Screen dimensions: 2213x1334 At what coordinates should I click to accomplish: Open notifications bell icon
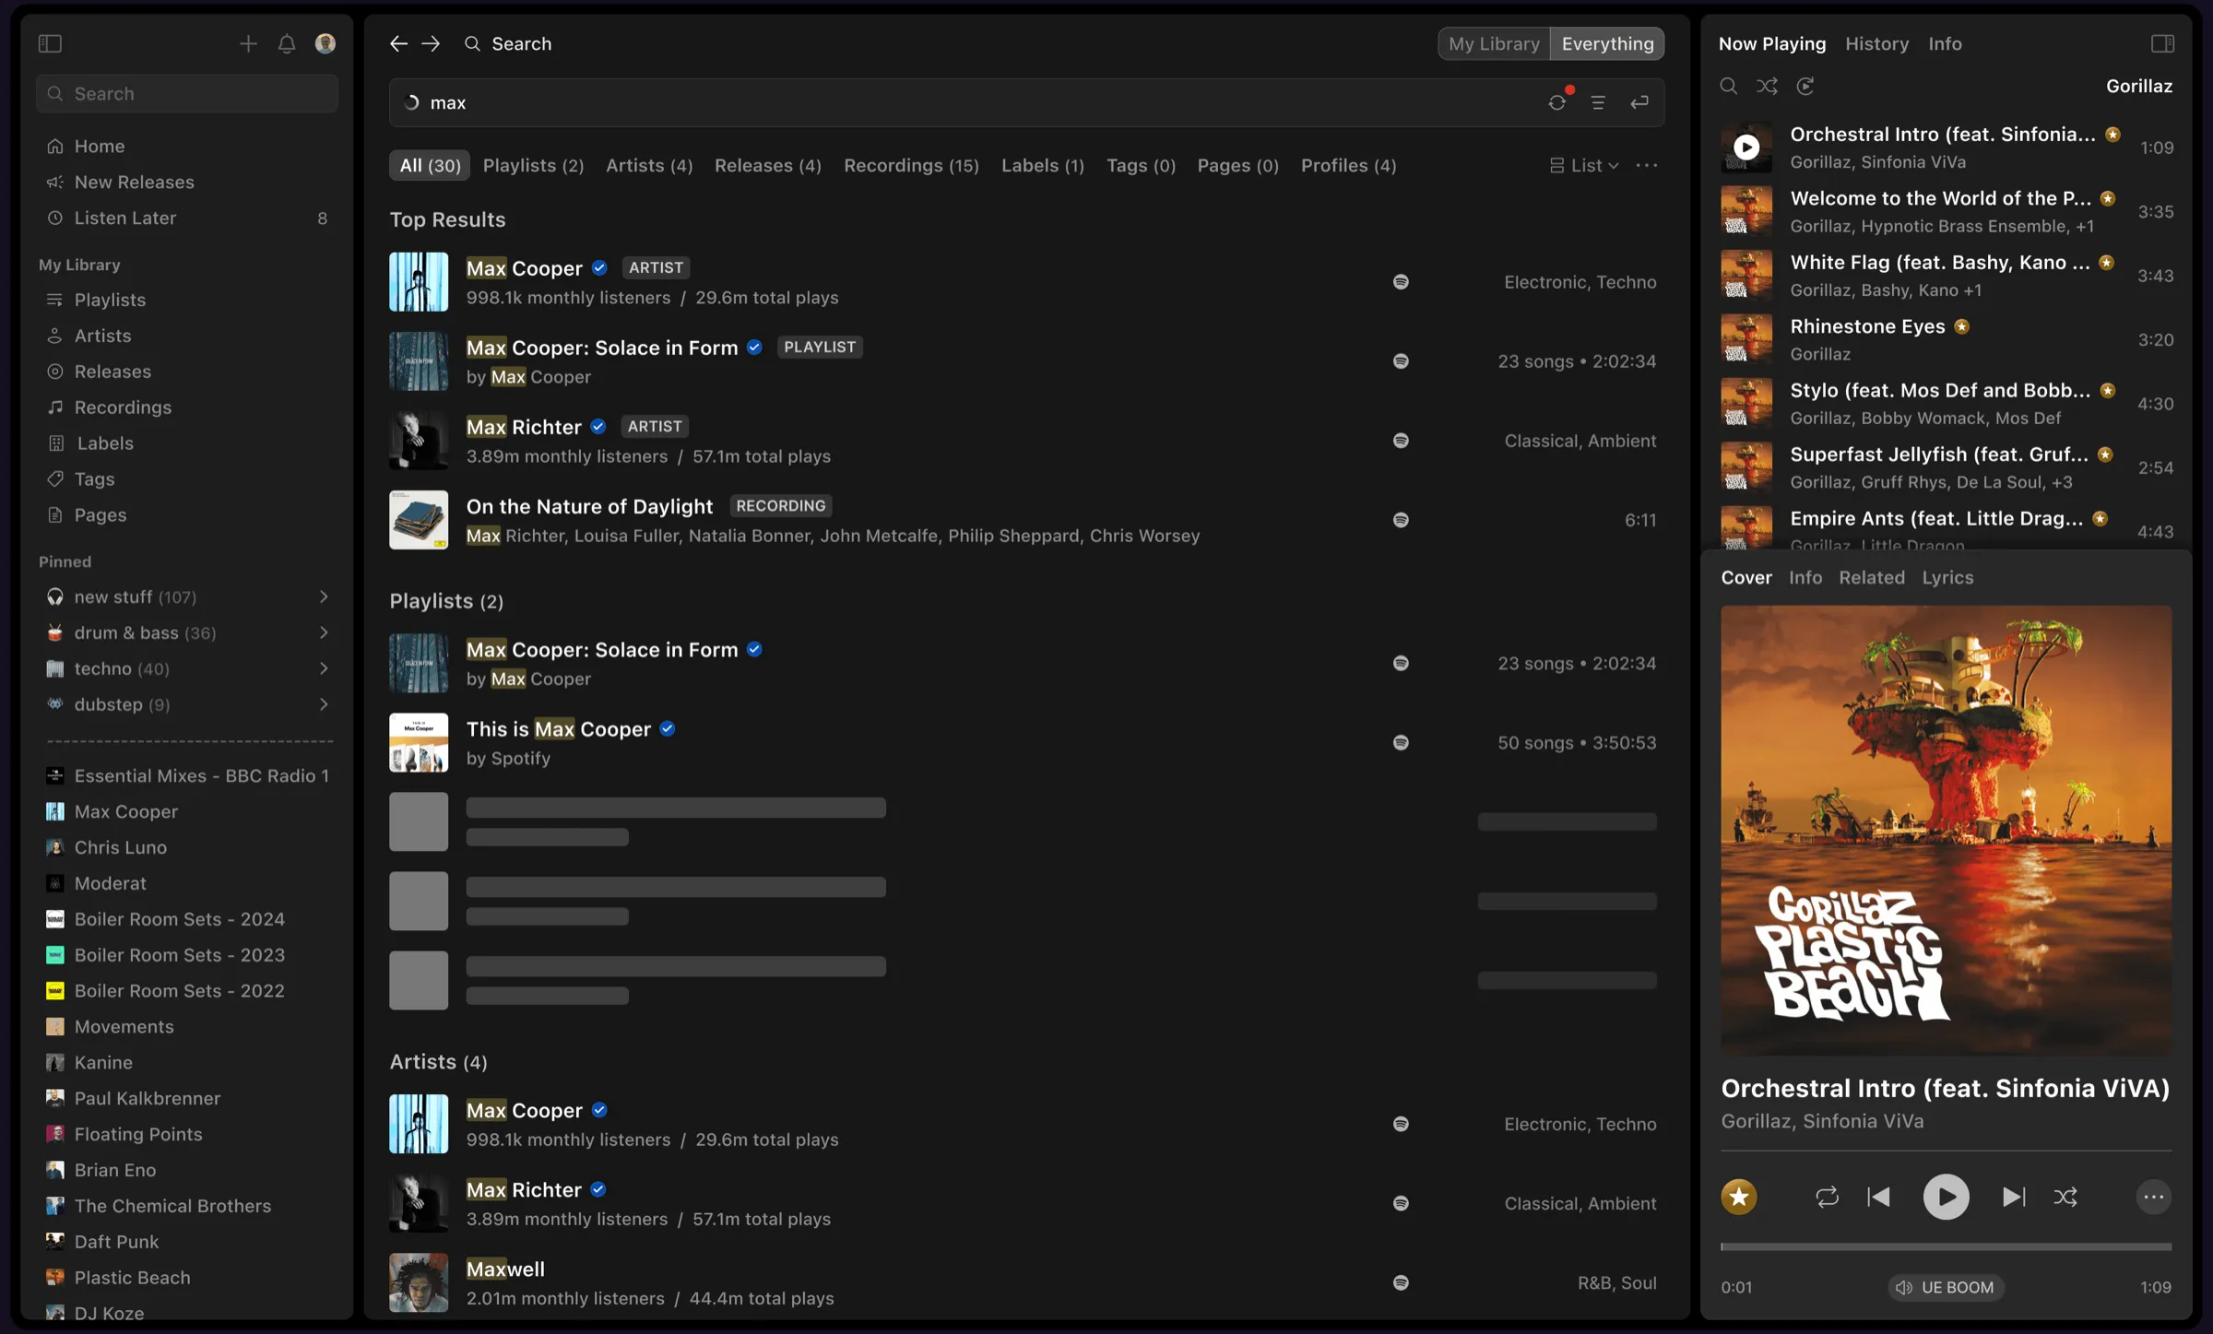click(287, 43)
